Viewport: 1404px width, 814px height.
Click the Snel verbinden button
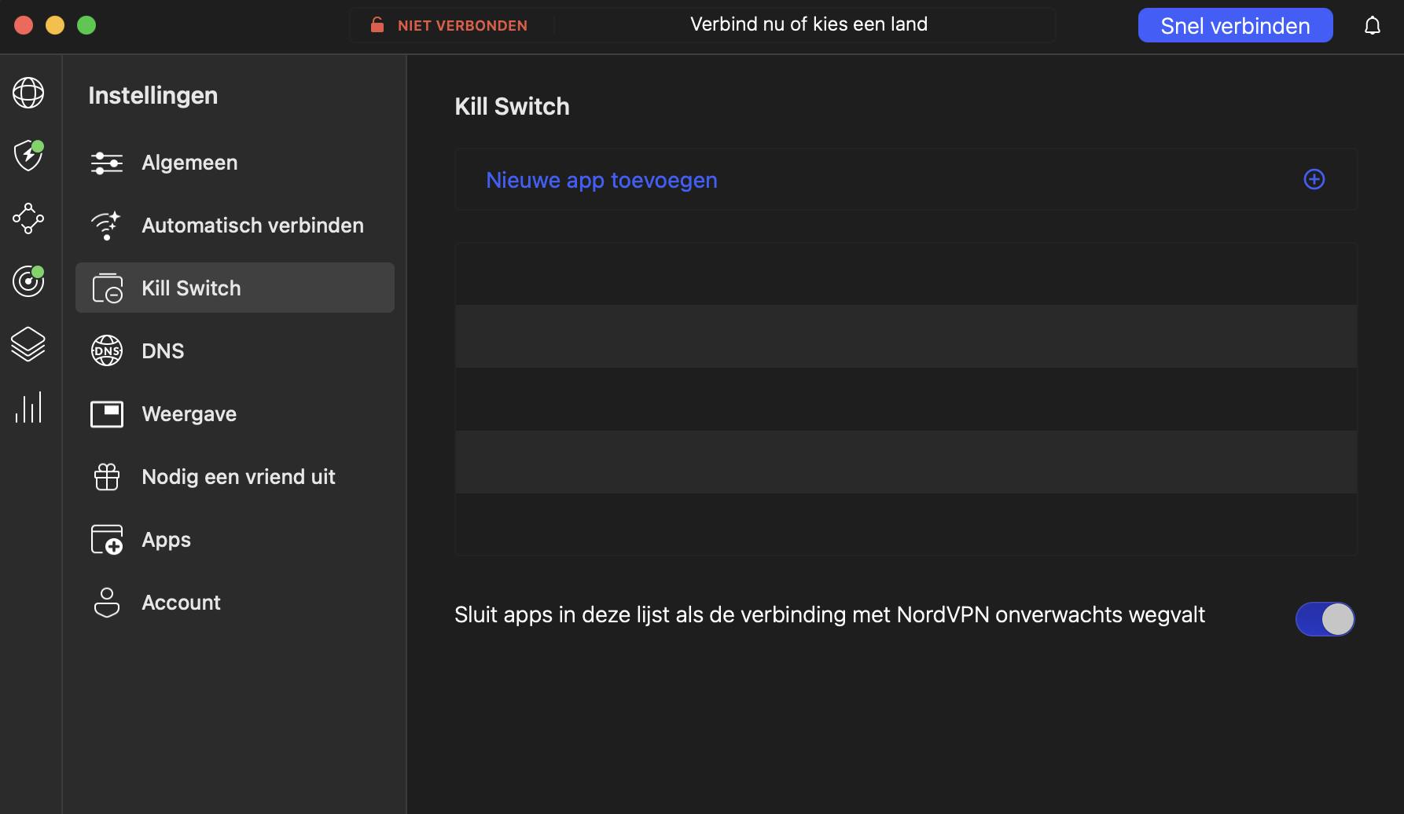coord(1234,26)
